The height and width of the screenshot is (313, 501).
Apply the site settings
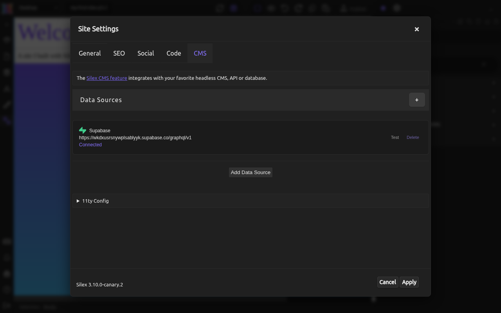(409, 282)
